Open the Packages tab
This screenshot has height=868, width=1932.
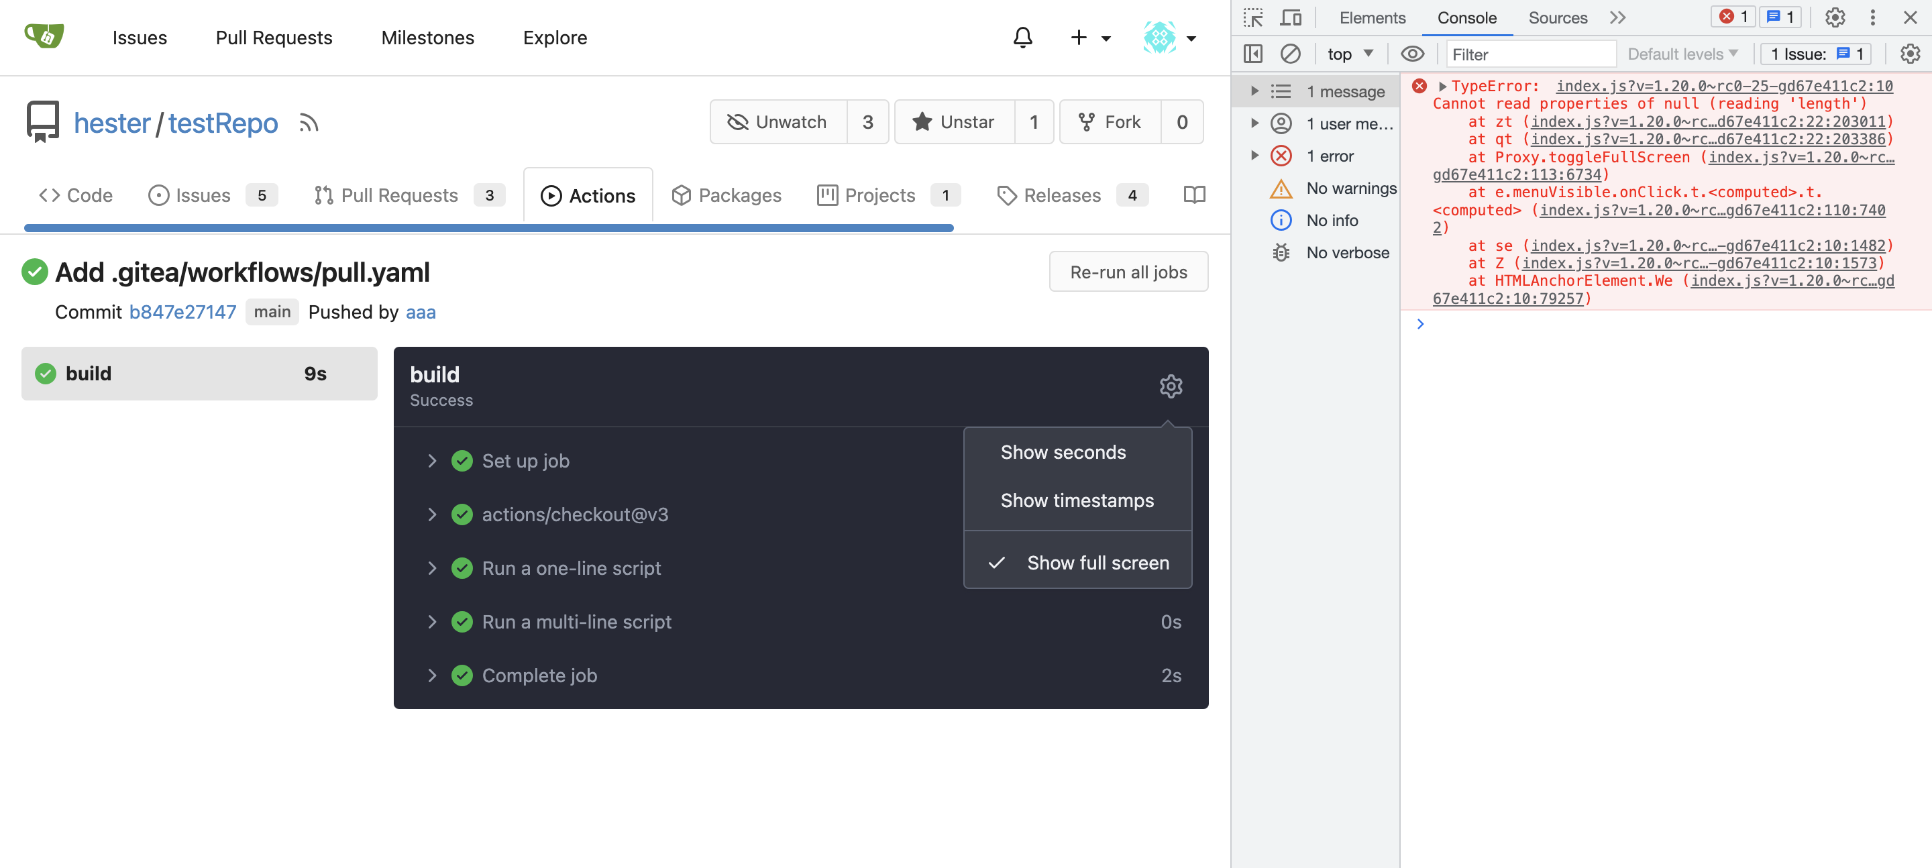pyautogui.click(x=726, y=195)
